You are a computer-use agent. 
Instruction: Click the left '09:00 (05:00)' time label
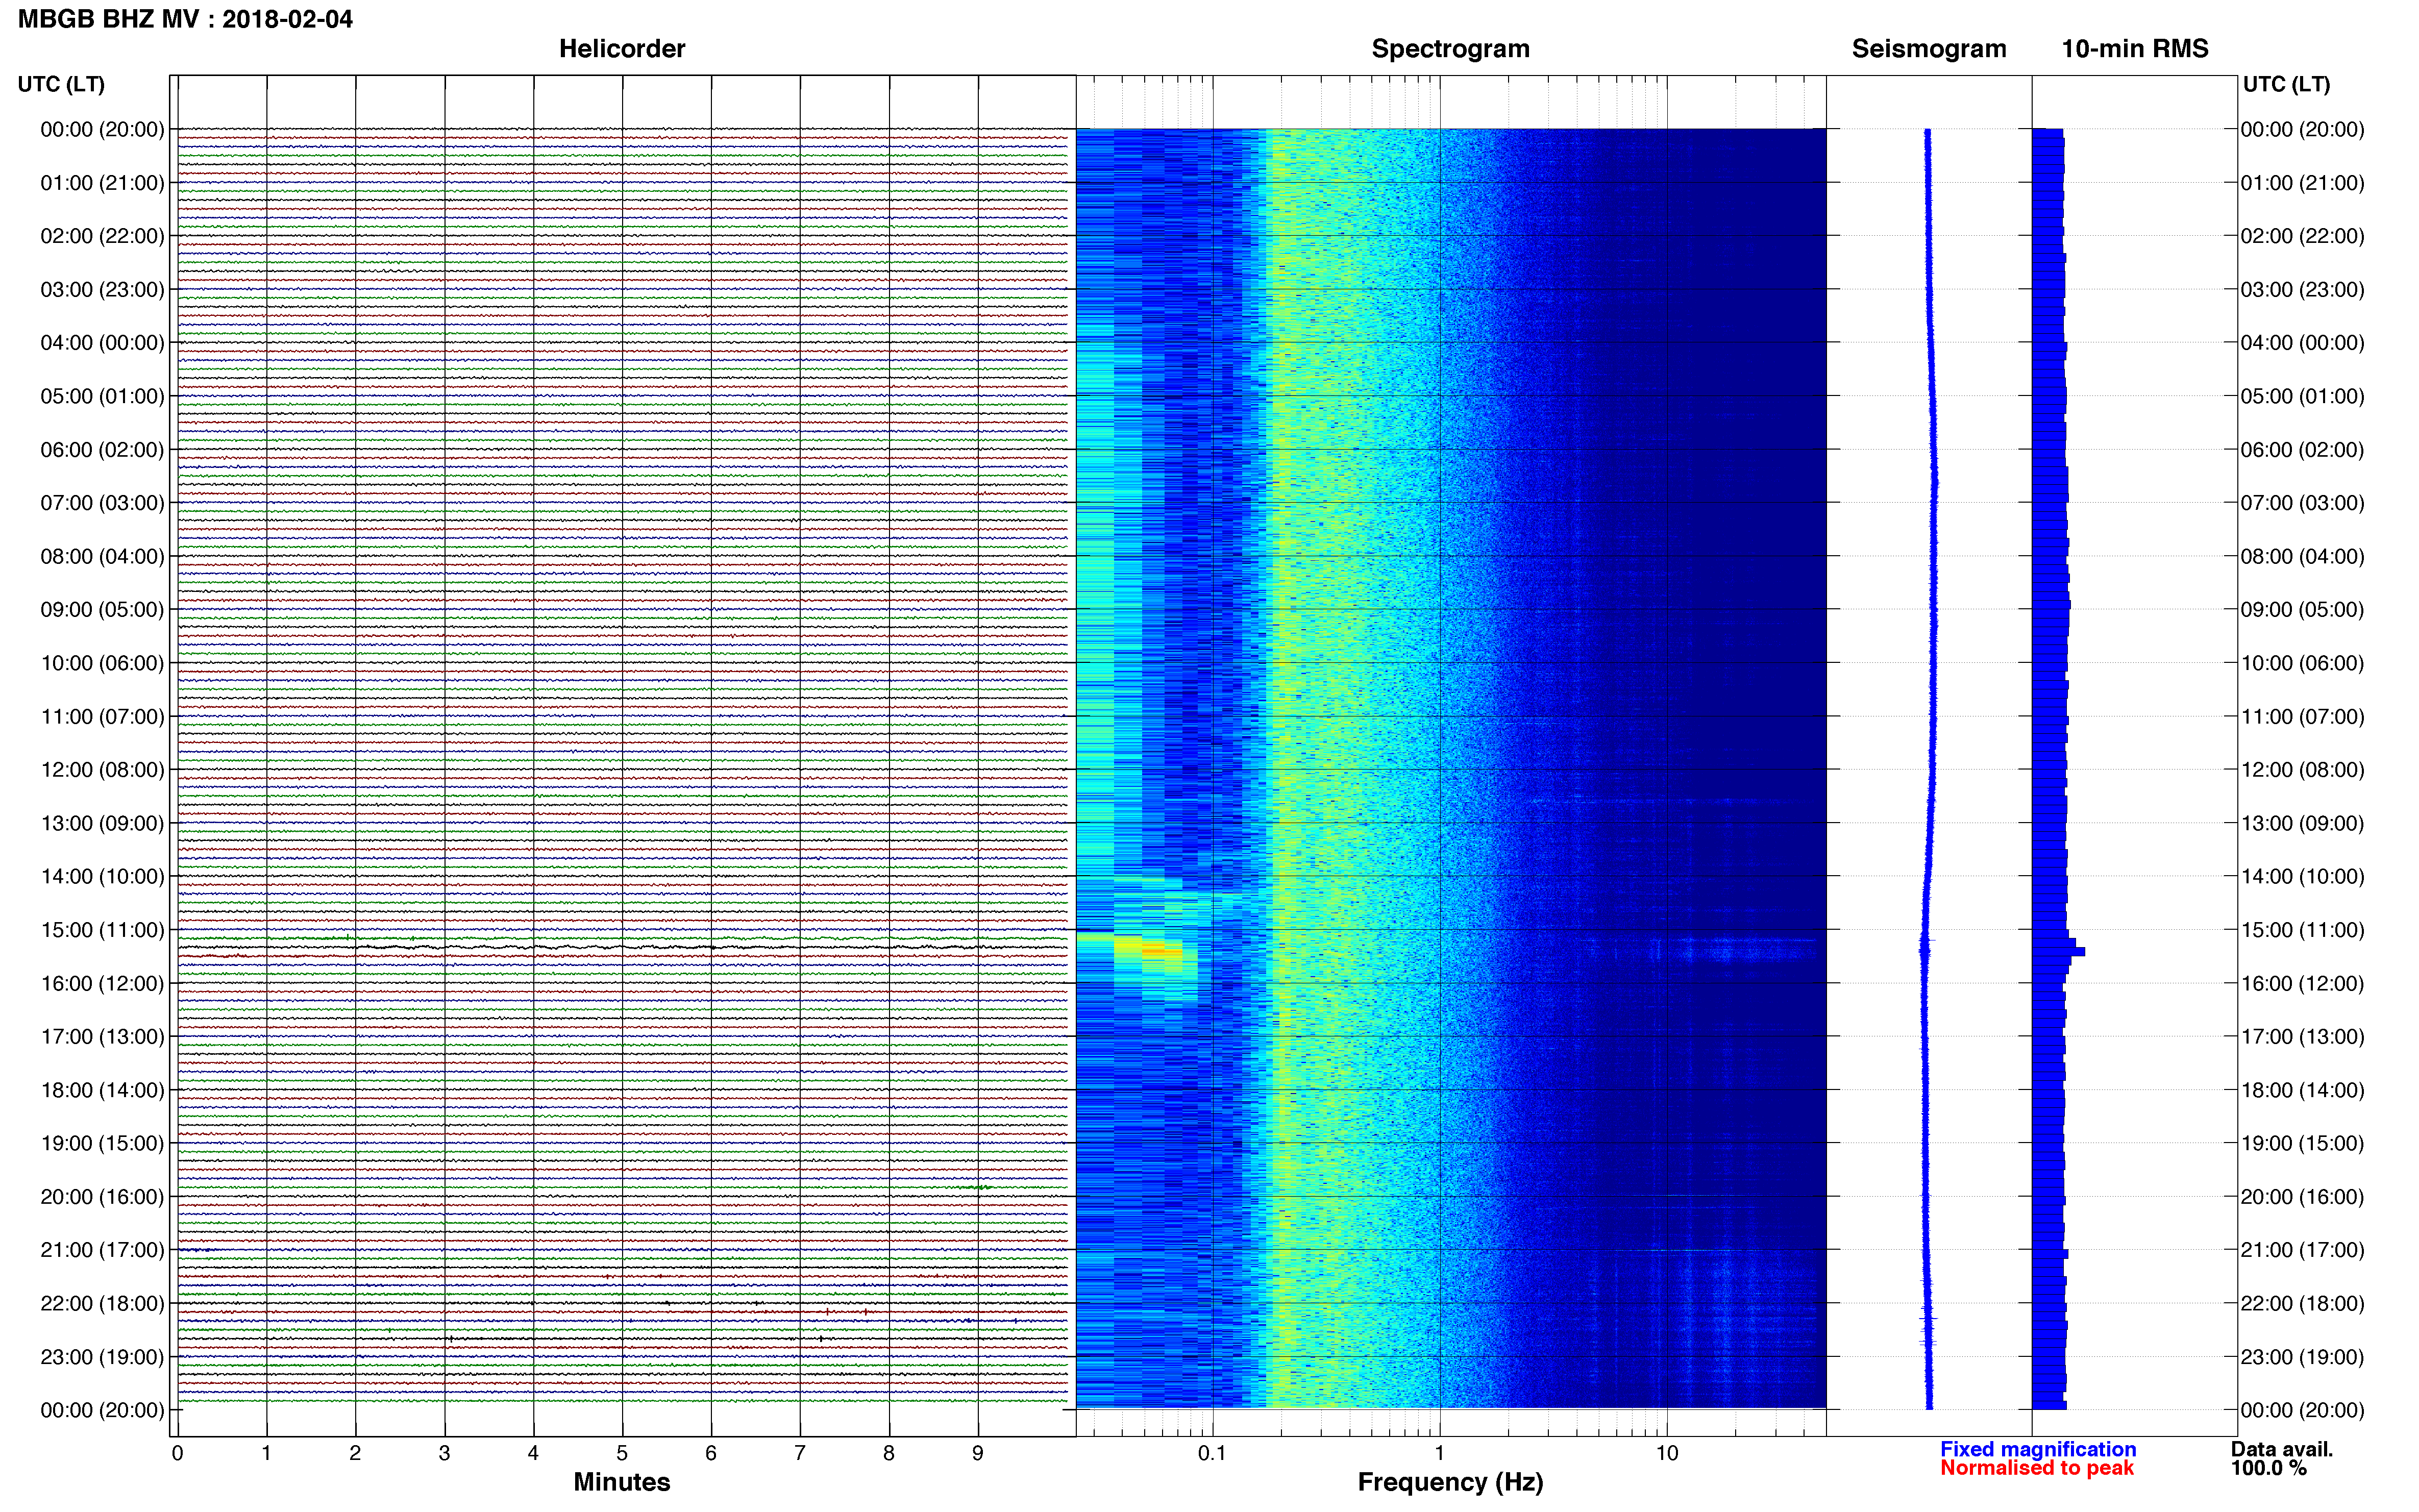click(102, 609)
